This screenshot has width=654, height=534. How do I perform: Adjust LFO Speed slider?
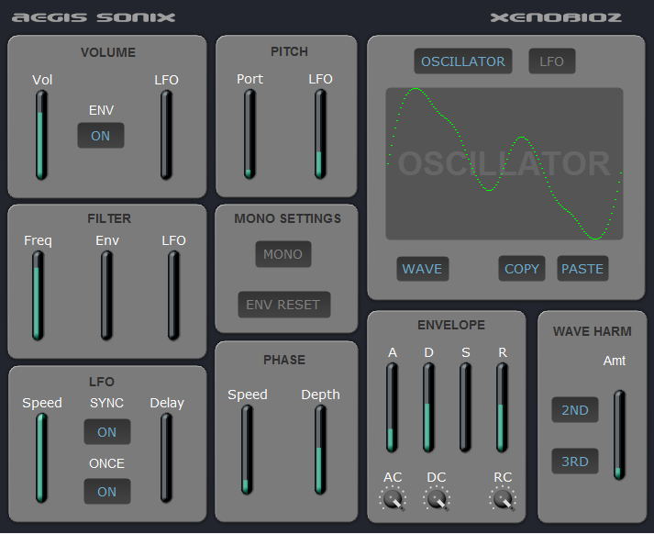pyautogui.click(x=41, y=458)
